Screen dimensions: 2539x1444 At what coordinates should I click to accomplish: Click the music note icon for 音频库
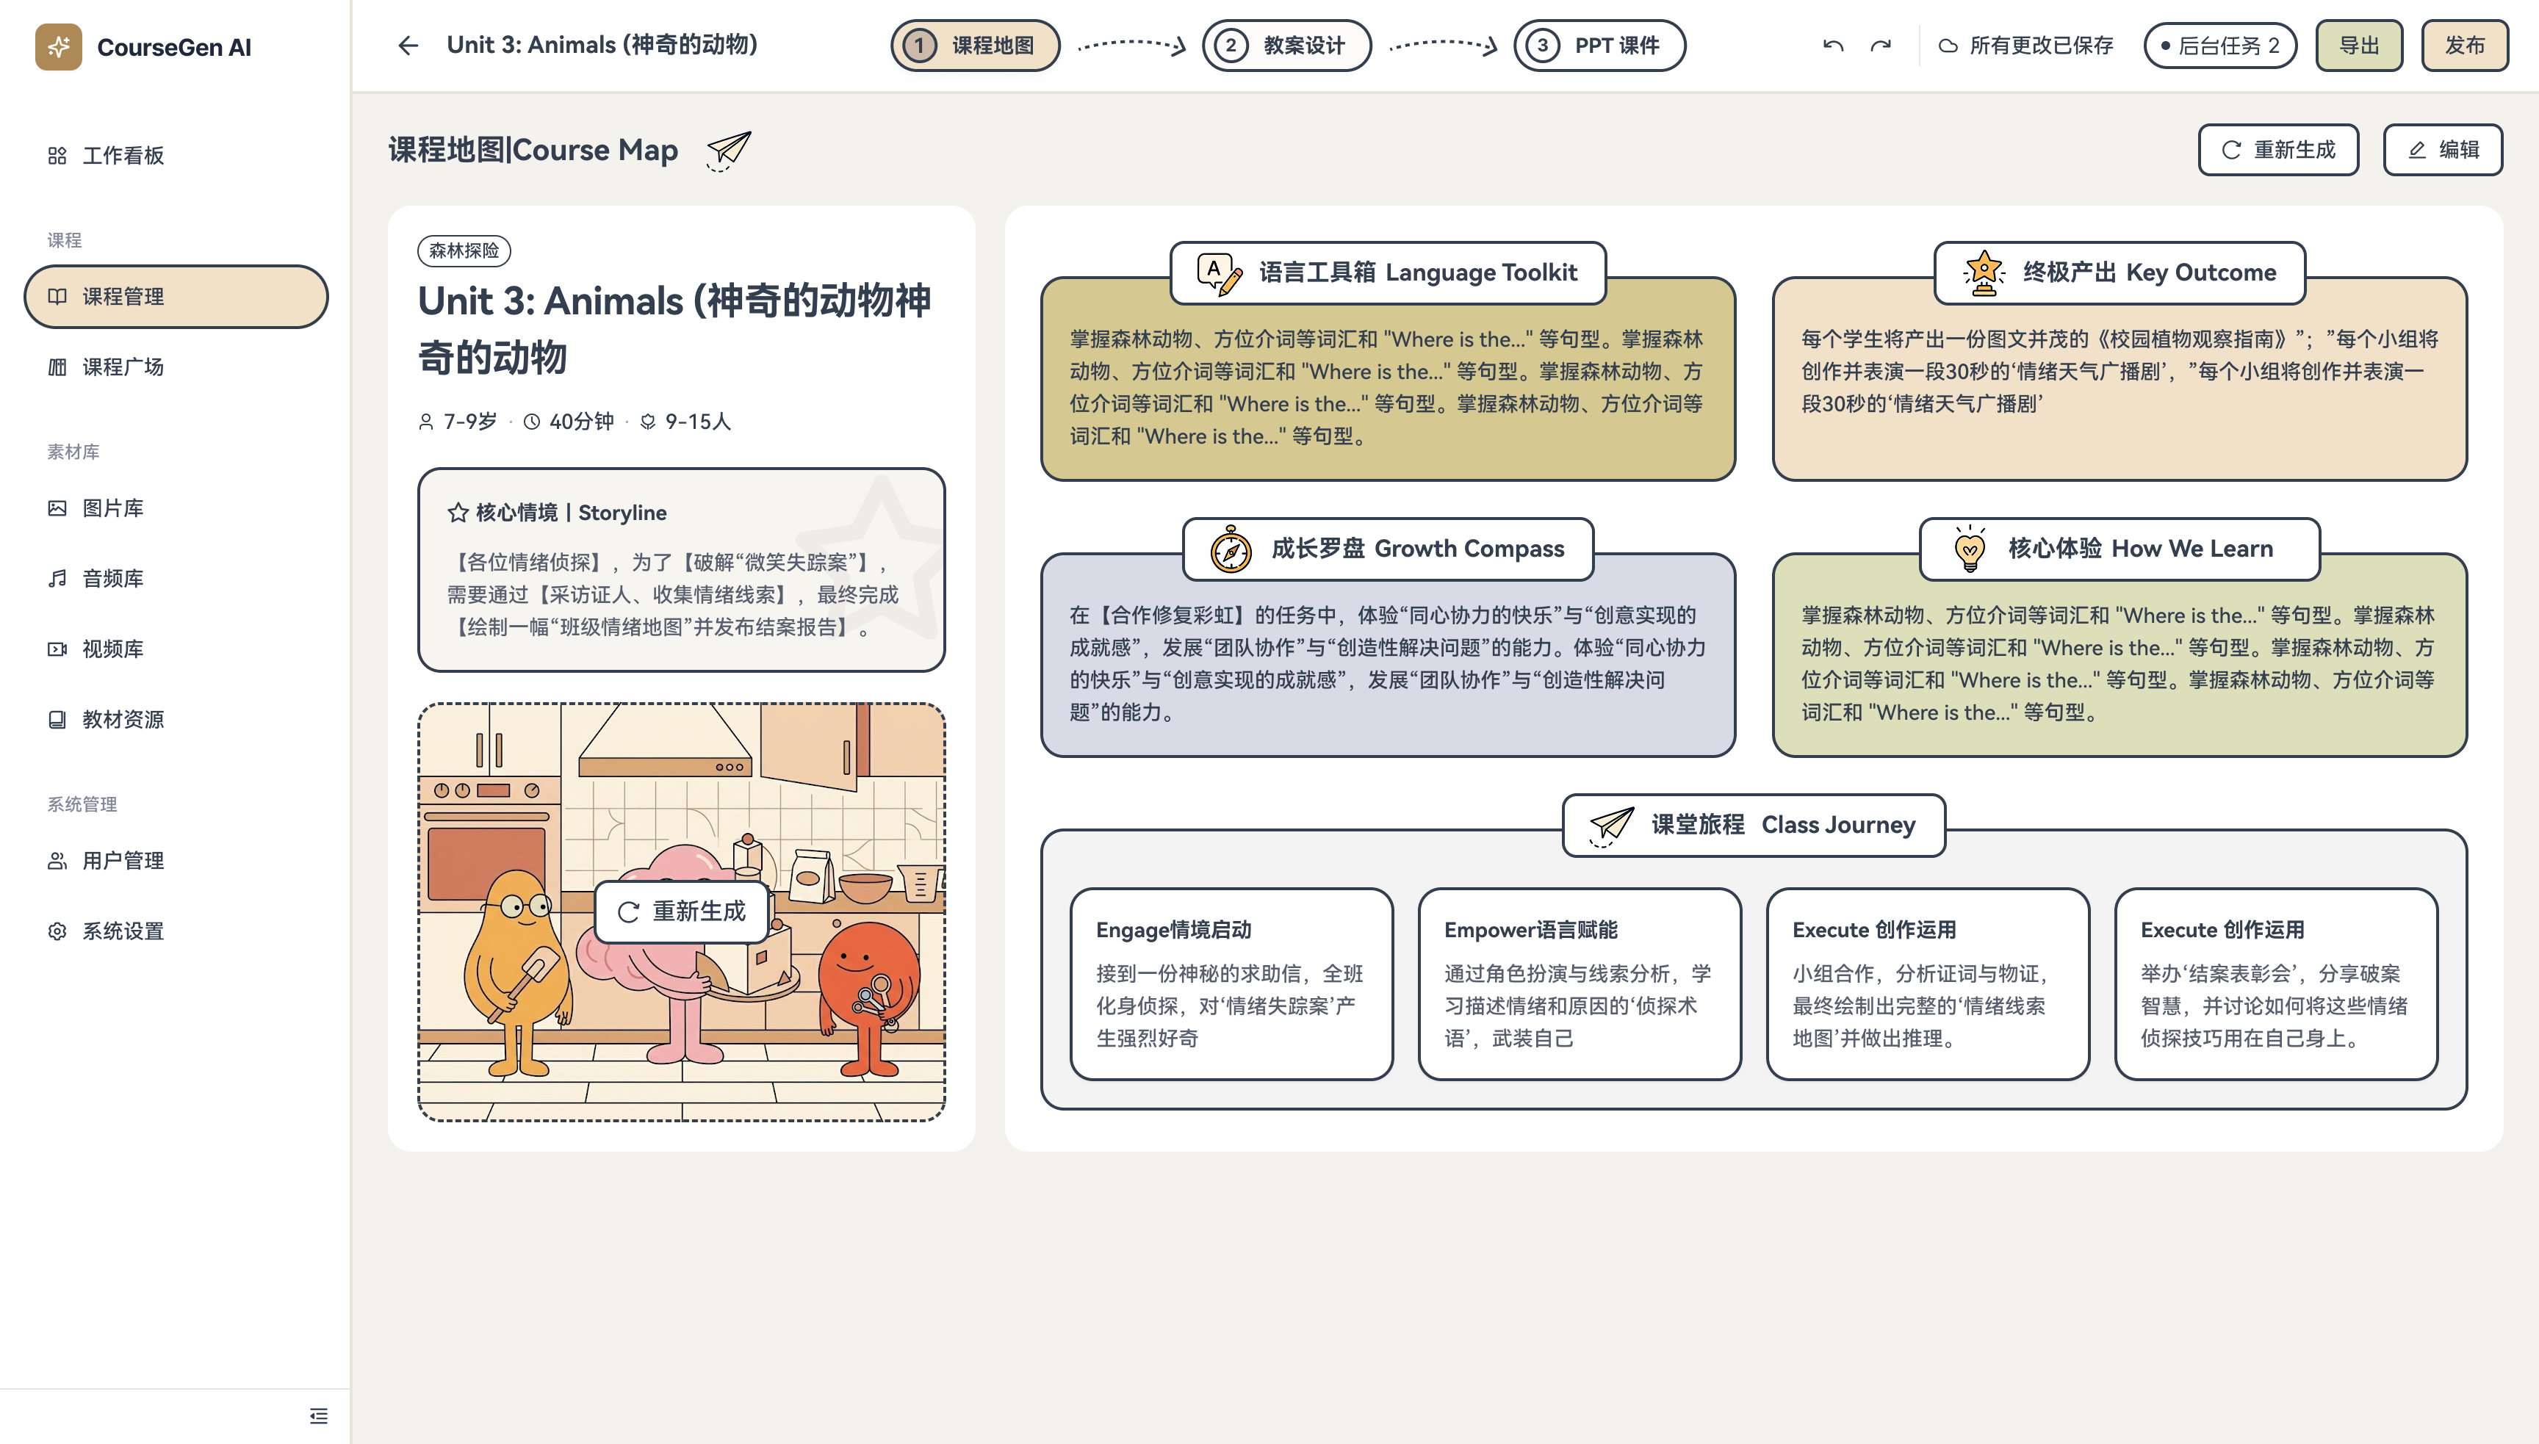pos(57,580)
